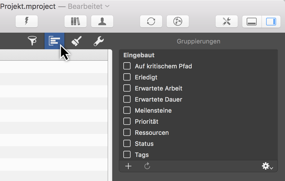Enable the 'Auf kritischem Pfad' checkbox
Screen dimensions: 285x181
click(x=127, y=66)
